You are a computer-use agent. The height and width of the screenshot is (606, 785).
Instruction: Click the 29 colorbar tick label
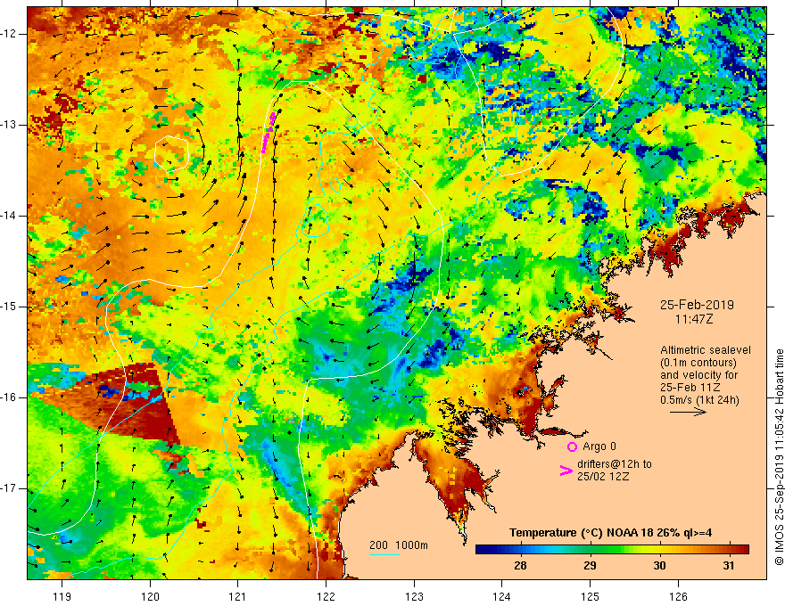coord(590,566)
